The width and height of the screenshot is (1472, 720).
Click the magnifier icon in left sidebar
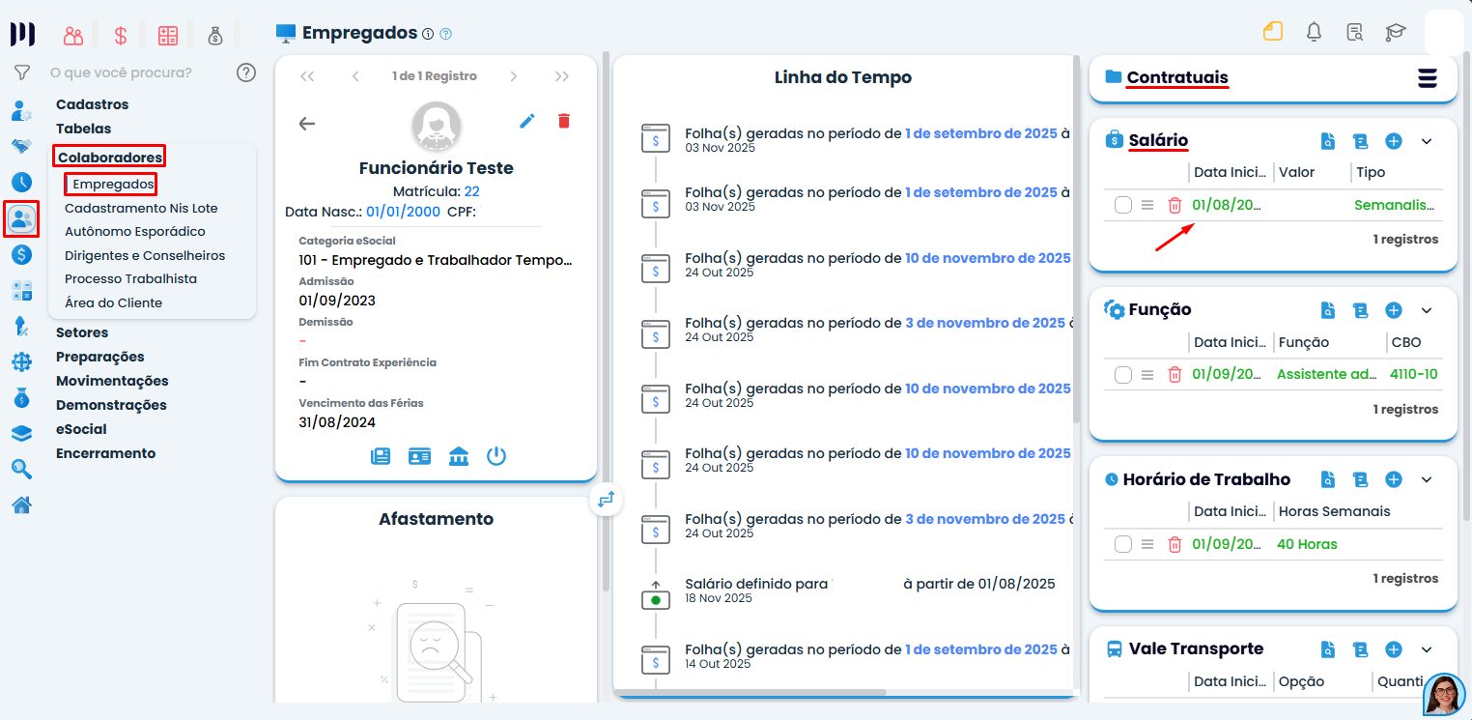[x=21, y=470]
